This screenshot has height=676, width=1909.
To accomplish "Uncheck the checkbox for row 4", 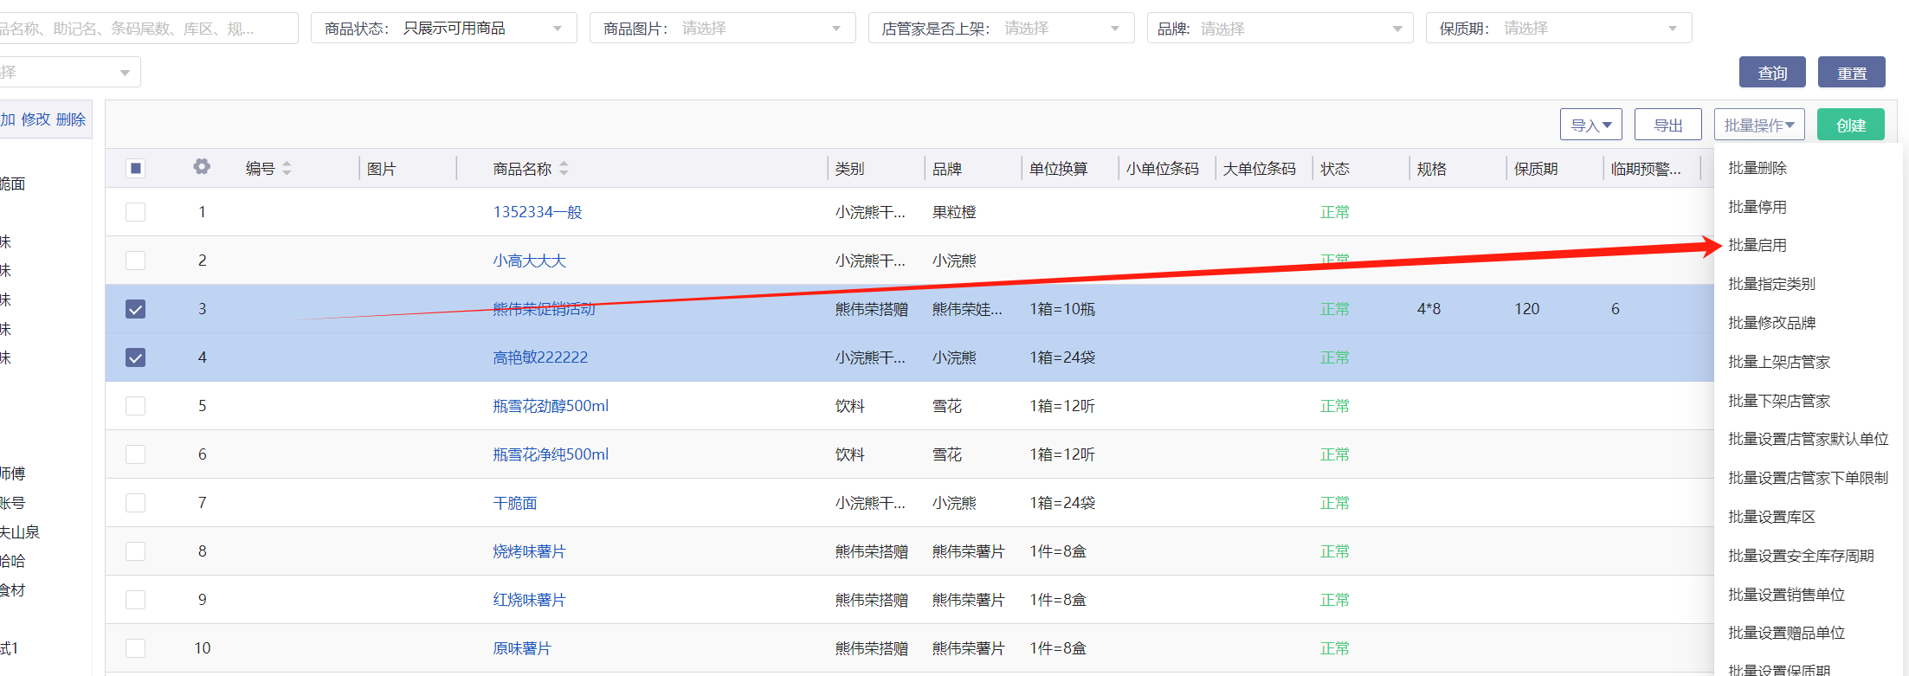I will tap(136, 357).
